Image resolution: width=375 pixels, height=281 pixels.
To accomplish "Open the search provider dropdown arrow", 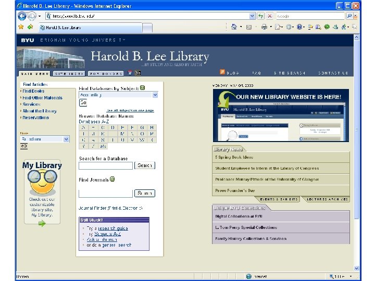I will (x=355, y=16).
